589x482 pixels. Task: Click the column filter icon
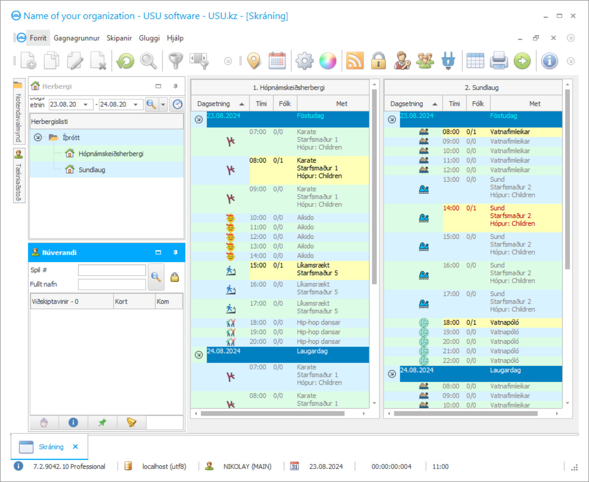coord(199,61)
